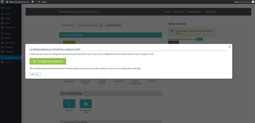This screenshot has height=123, width=255.
Task: Click the Status Summary heading
Action: coord(177,24)
